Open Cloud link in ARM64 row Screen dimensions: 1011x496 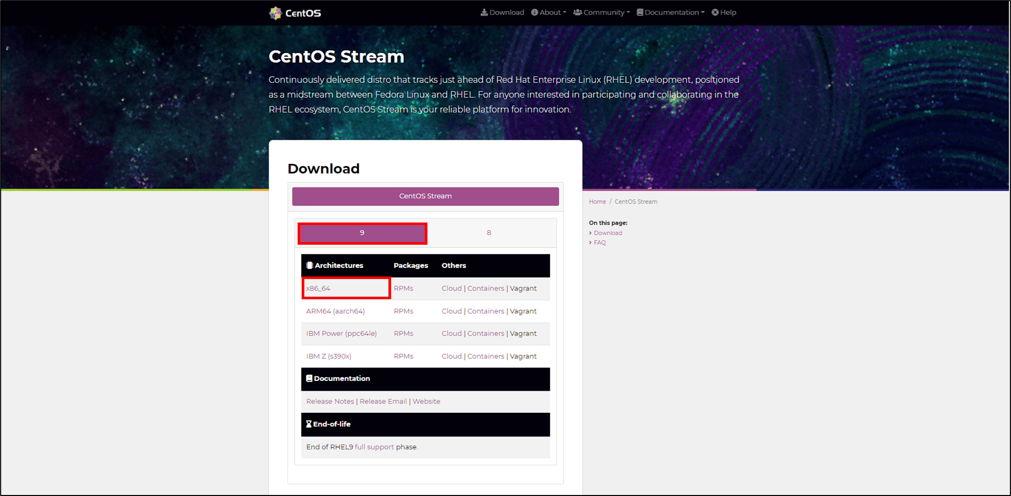tap(452, 311)
